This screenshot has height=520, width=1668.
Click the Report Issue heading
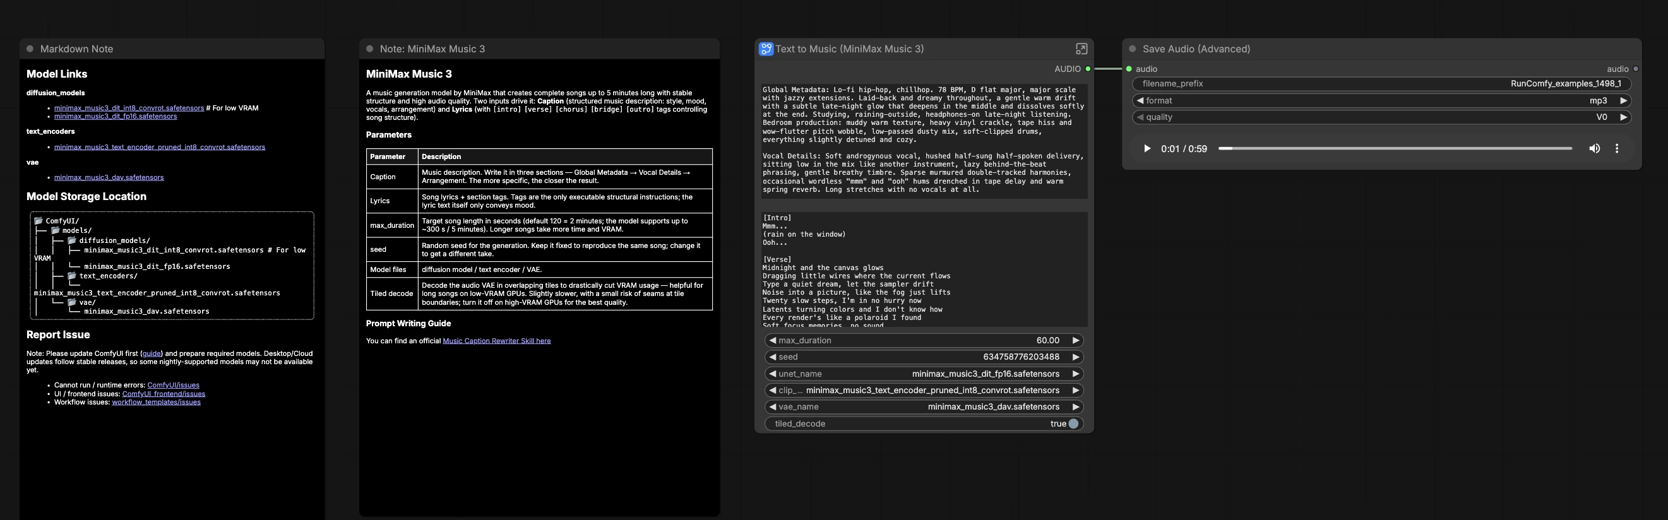58,335
